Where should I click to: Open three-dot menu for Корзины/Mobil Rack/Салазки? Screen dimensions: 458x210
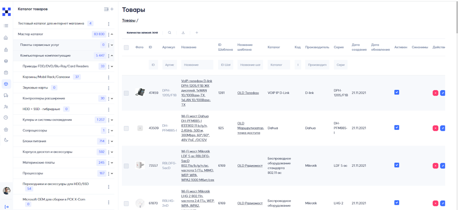(109, 77)
